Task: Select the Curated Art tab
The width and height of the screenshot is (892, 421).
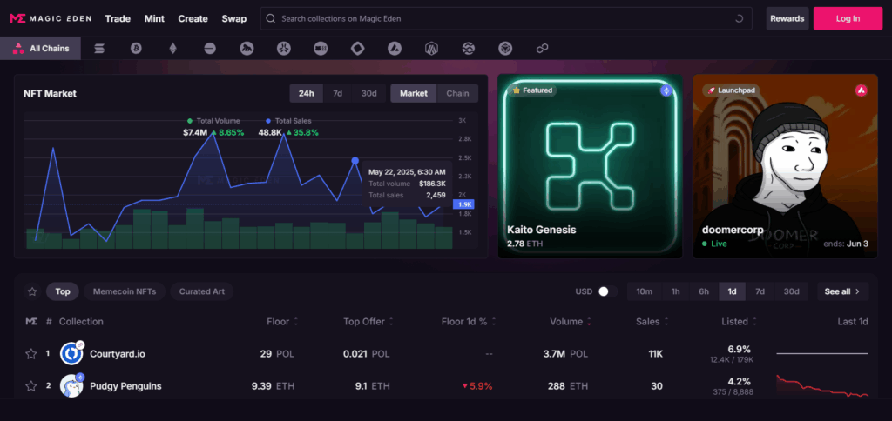Action: [202, 291]
